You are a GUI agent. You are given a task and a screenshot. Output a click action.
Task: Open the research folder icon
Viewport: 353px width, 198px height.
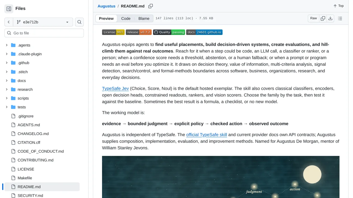point(13,89)
